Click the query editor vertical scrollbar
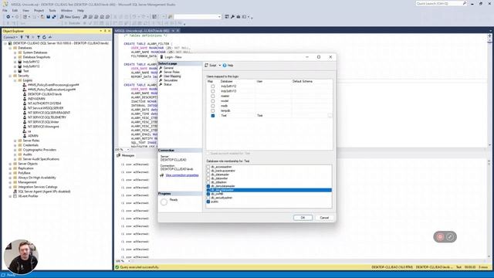 (x=490, y=91)
